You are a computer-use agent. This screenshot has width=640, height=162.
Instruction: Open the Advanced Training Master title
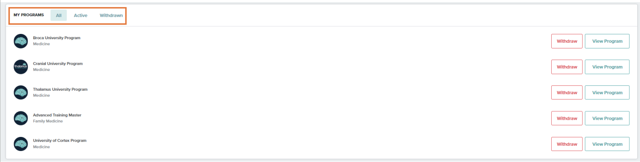pyautogui.click(x=57, y=115)
